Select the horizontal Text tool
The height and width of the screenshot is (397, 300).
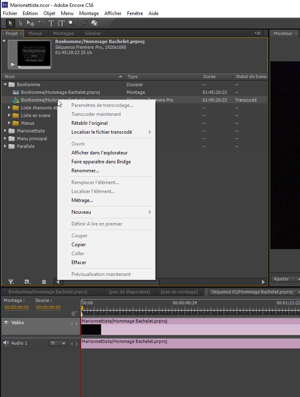pyautogui.click(x=51, y=23)
